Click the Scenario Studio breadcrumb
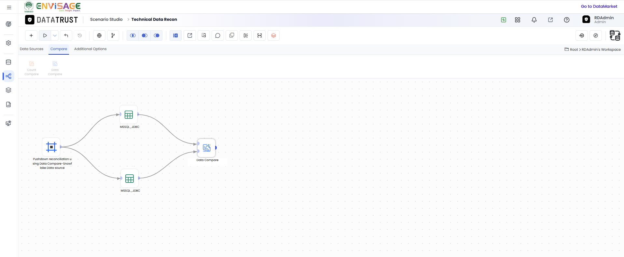This screenshot has width=624, height=257. coord(106,20)
